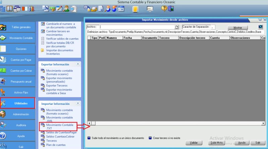Click right arrow of horizontal grid scrollbar
Viewport: 268px width, 149px height.
point(261,123)
